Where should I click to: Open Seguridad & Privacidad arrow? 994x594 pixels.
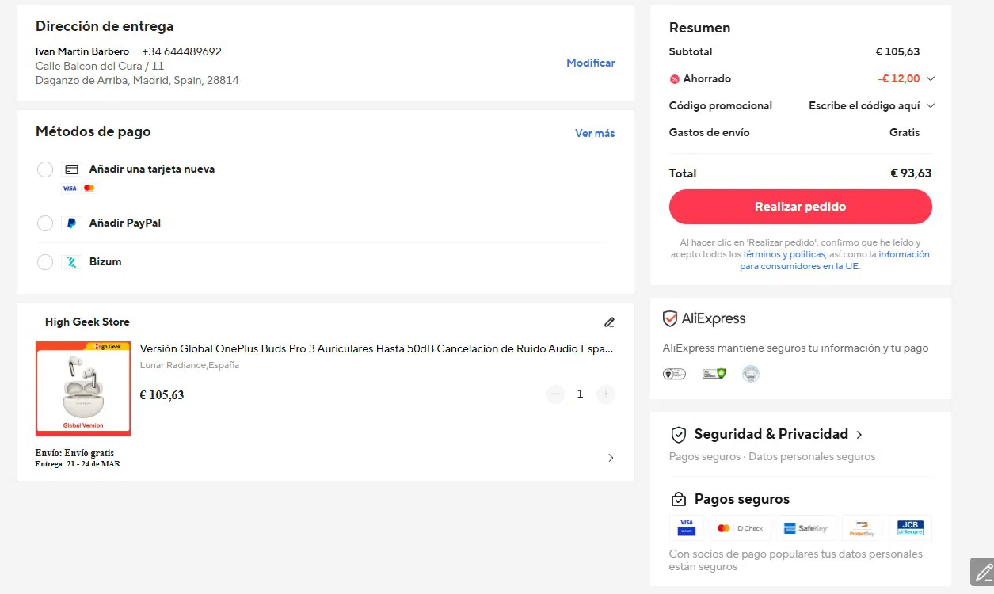pyautogui.click(x=859, y=435)
